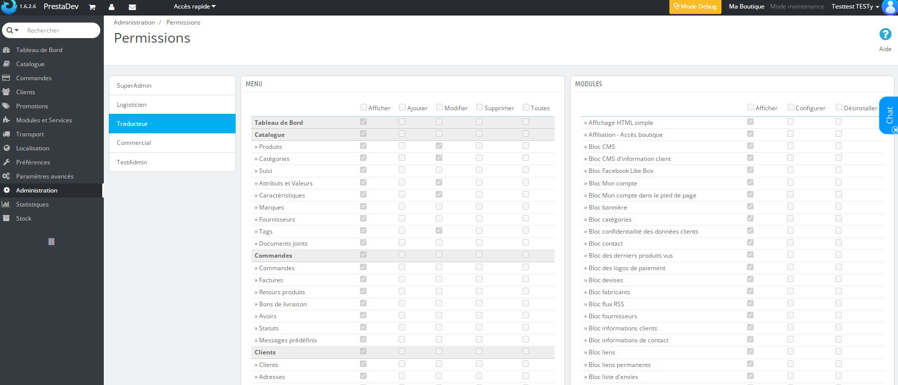Click the Permissions breadcrumb link
Screen dimensions: 898x385
[184, 23]
